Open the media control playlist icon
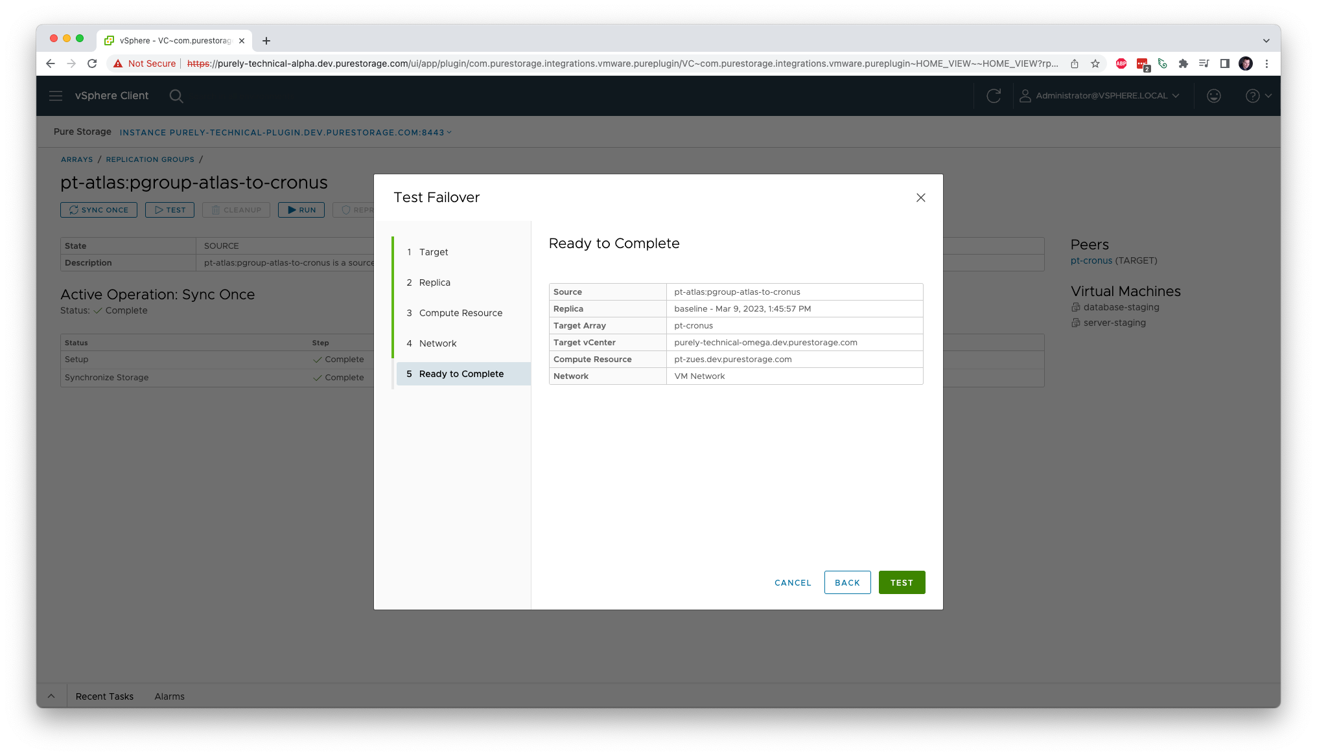 coord(1204,63)
